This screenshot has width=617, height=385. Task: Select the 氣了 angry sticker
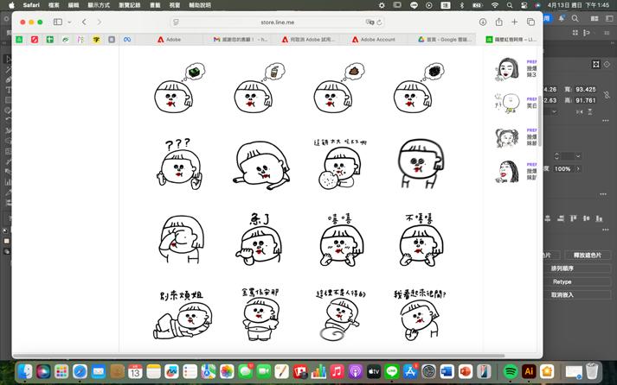(x=260, y=239)
